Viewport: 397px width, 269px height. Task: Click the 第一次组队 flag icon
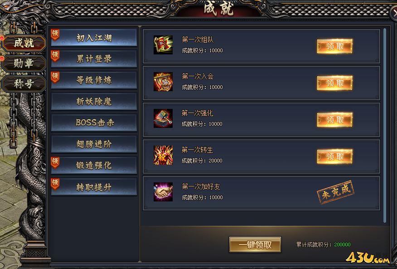click(x=163, y=45)
